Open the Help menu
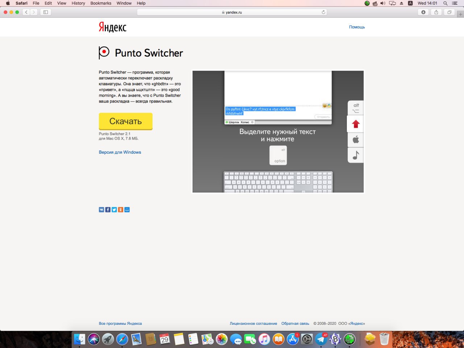Screen dimensions: 464x348 point(141,3)
